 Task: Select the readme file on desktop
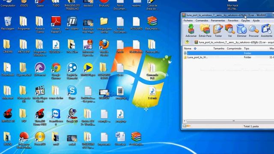point(136,4)
